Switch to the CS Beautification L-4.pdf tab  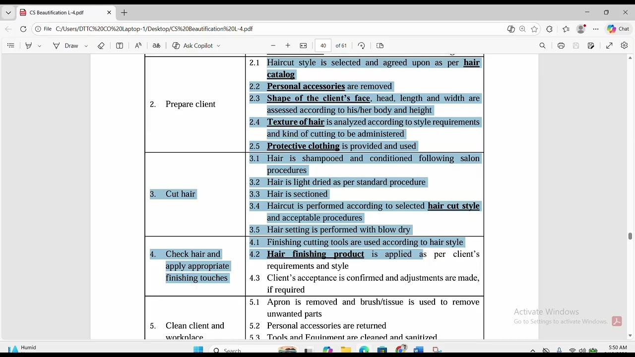click(66, 12)
